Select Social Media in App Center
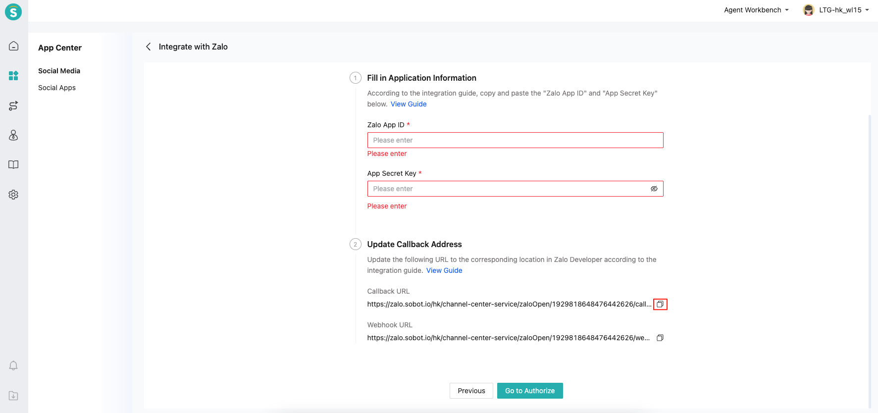 [59, 71]
